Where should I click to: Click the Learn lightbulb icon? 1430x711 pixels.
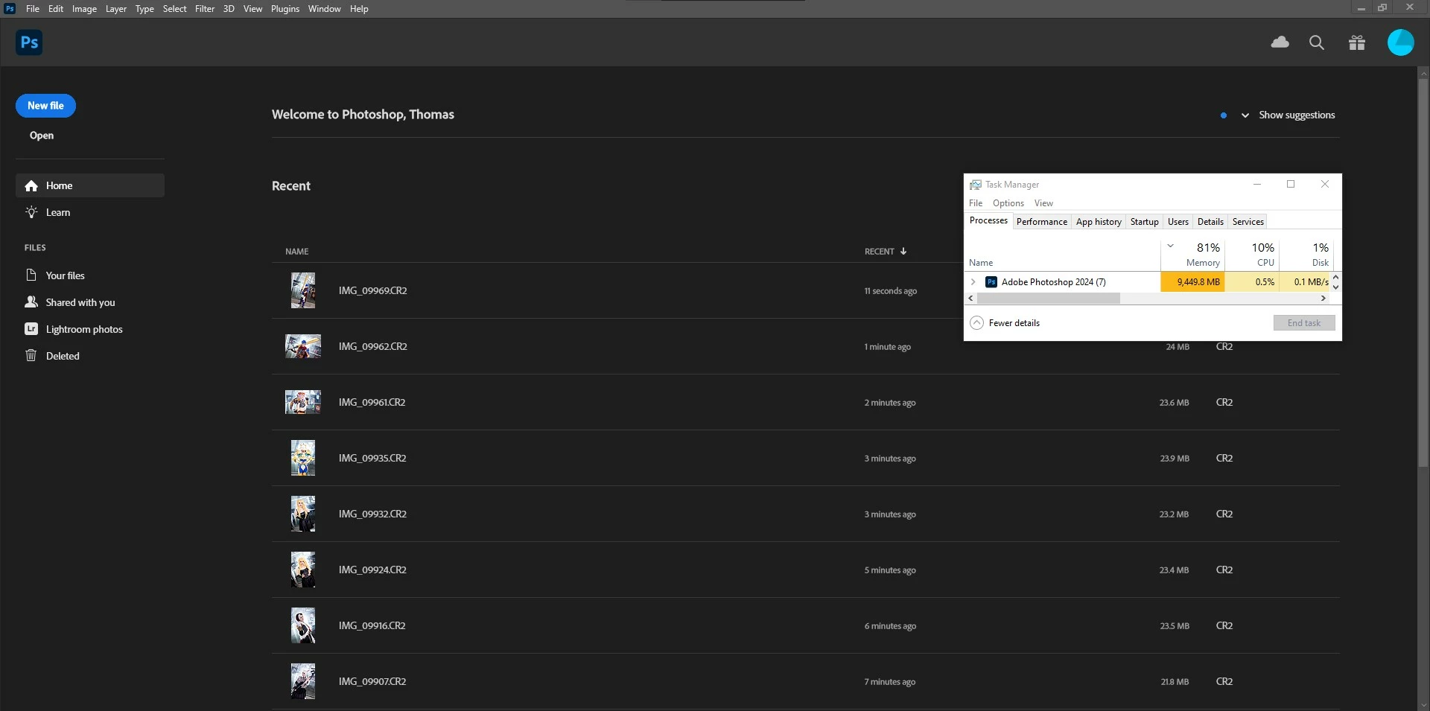(x=31, y=212)
